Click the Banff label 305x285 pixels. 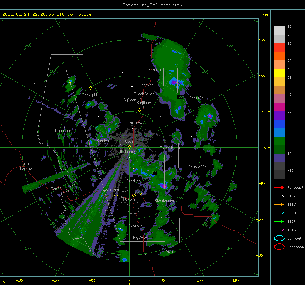(56, 189)
